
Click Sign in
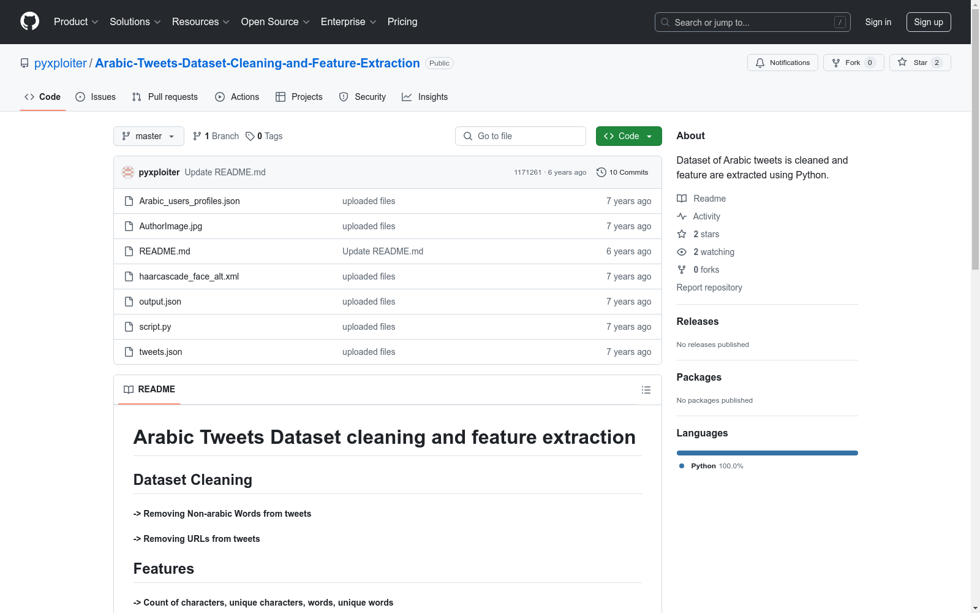[878, 22]
